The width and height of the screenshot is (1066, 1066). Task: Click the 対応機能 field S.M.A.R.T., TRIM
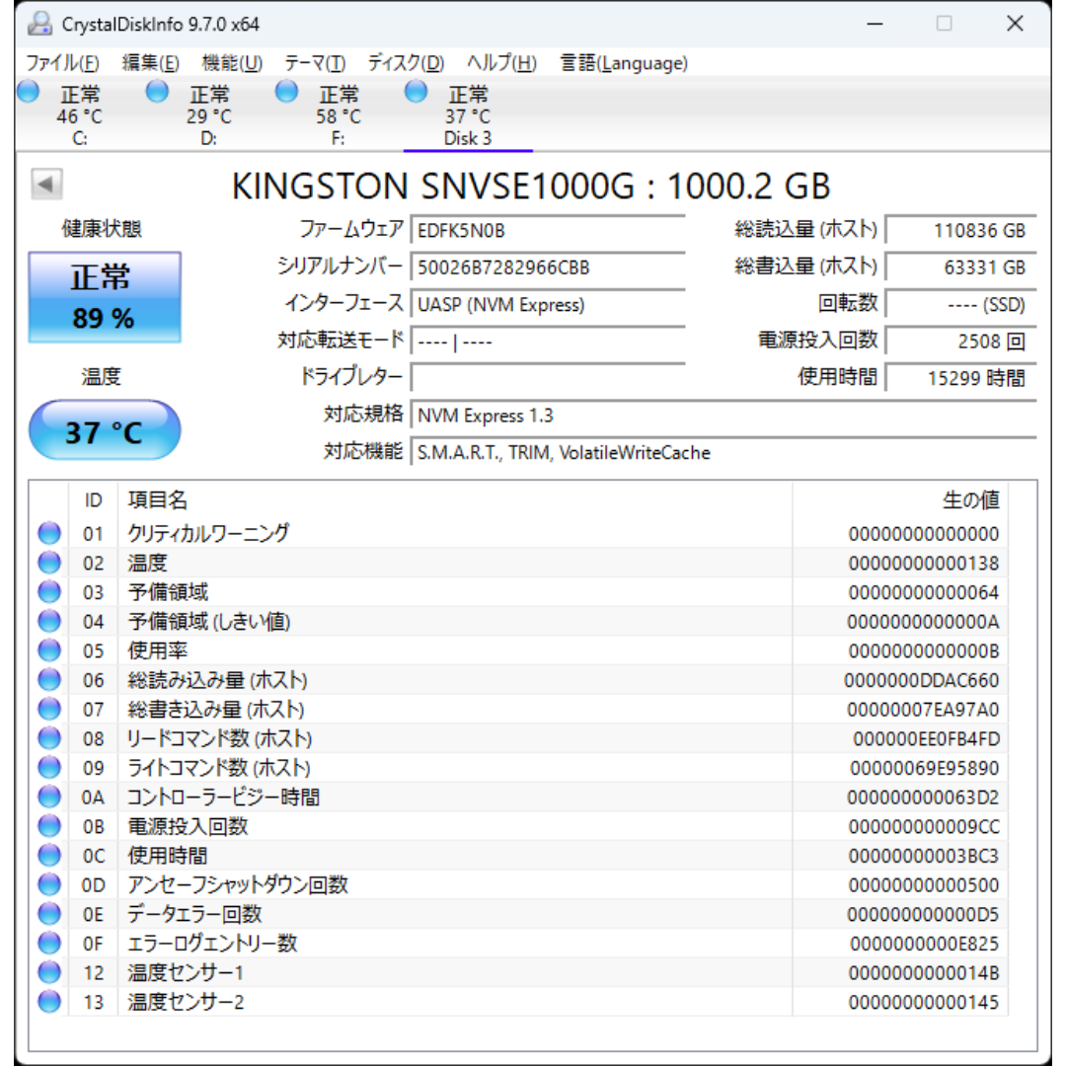[x=724, y=452]
